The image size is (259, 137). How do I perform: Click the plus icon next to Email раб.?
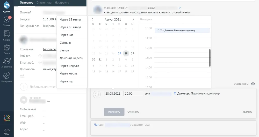(x=40, y=63)
